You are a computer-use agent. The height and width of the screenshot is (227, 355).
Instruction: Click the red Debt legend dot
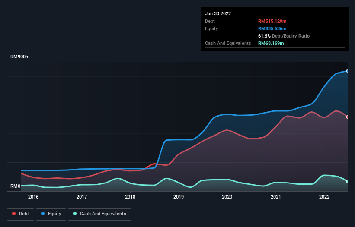coord(14,214)
